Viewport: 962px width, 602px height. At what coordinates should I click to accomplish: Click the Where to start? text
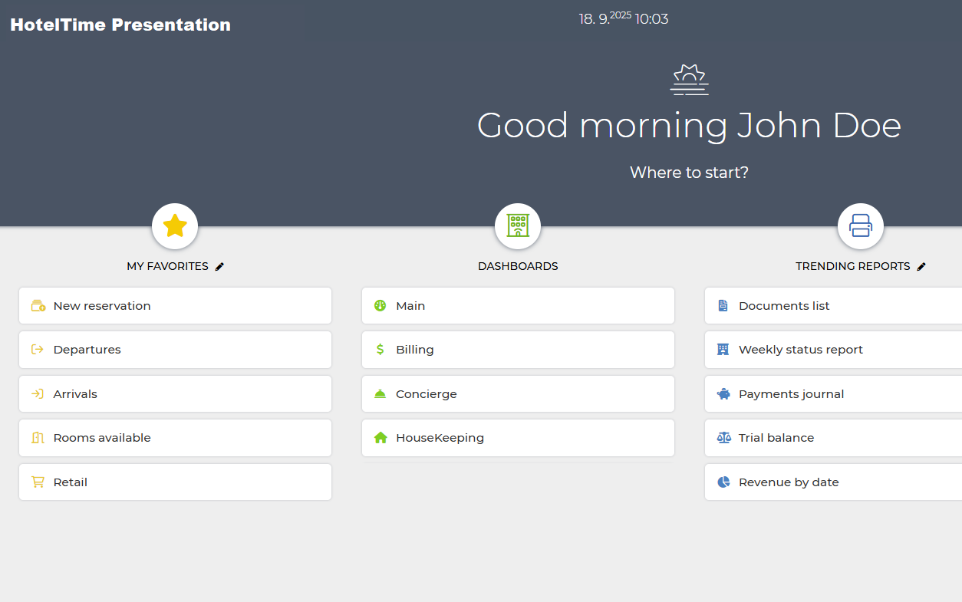pyautogui.click(x=689, y=173)
